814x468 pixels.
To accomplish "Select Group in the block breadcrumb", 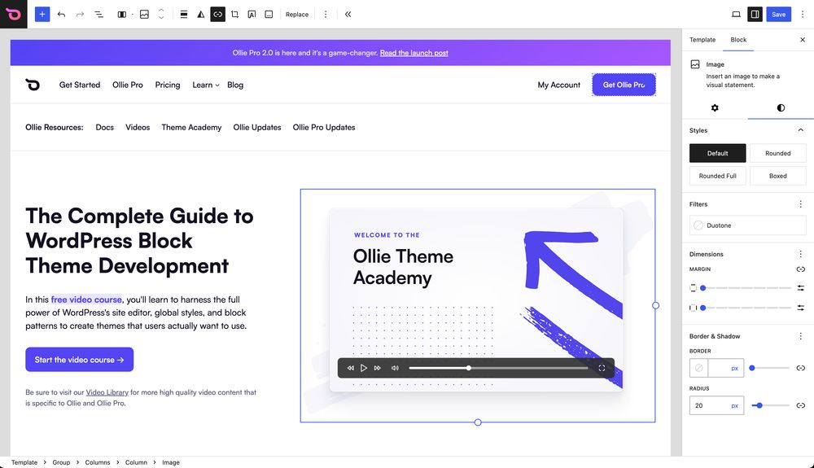I will tap(61, 462).
